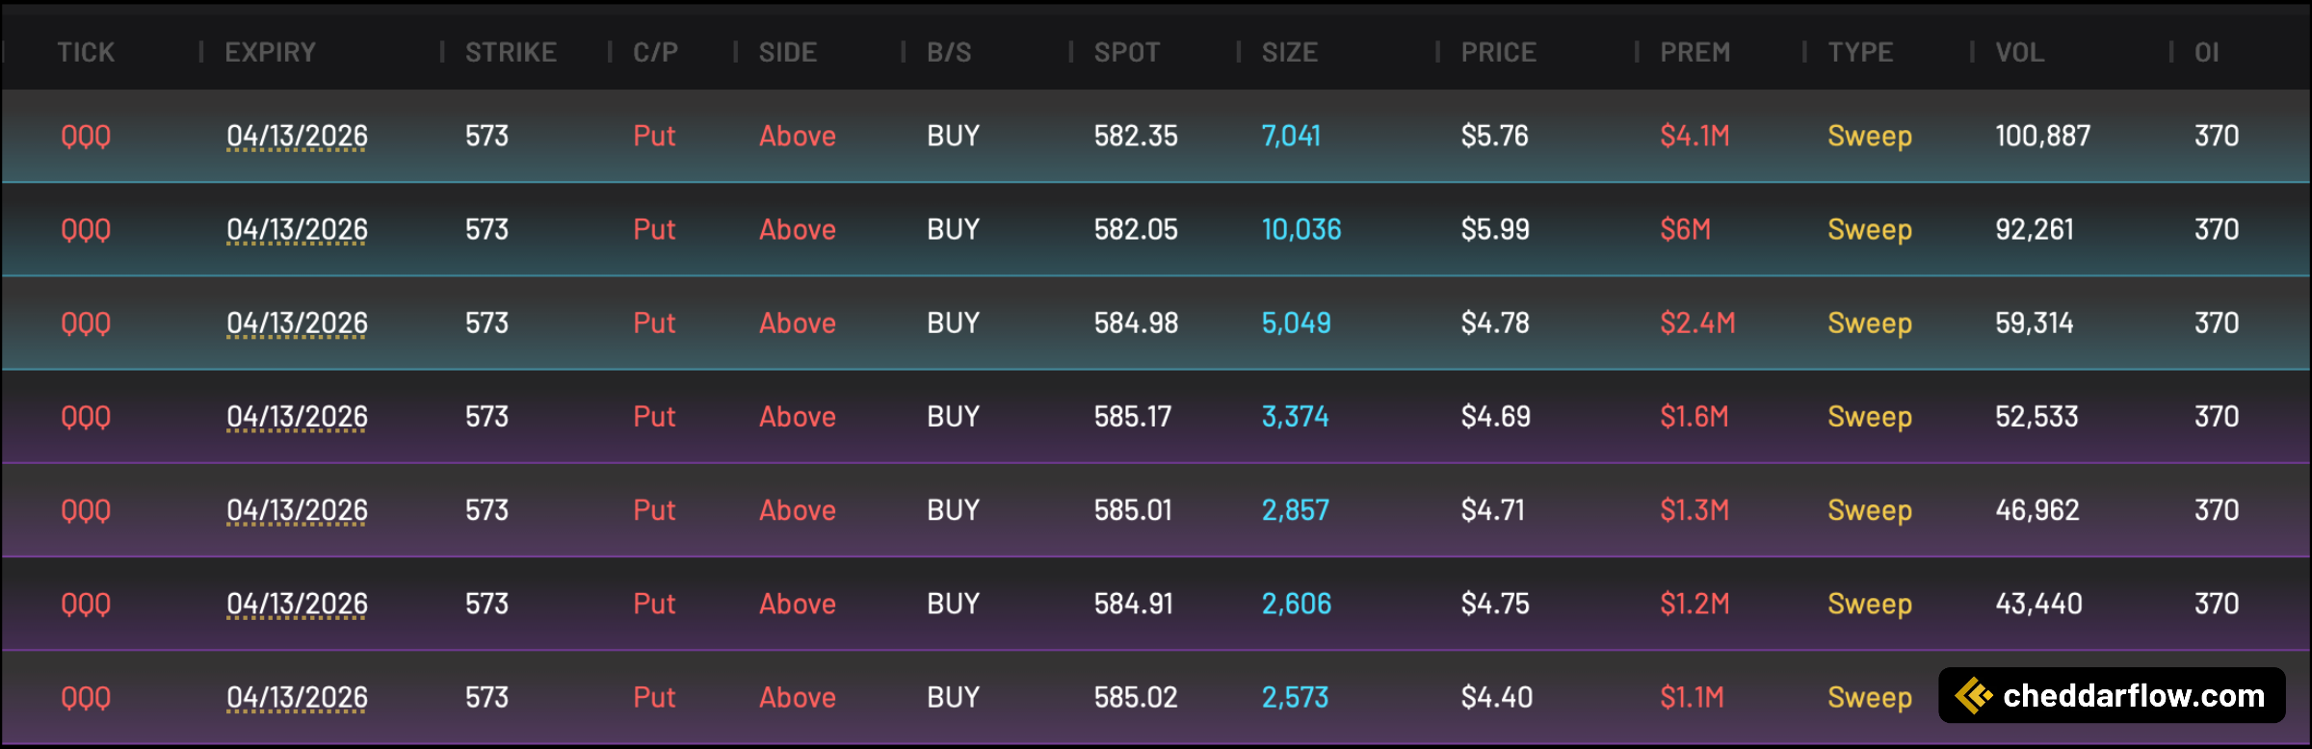2312x749 pixels.
Task: Open QQQ ticker in the $1.2M premium row
Action: click(x=86, y=604)
